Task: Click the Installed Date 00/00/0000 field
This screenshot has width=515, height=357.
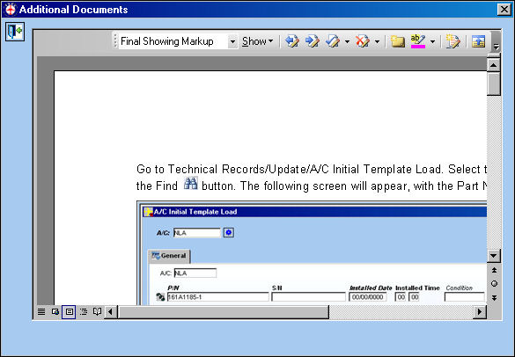Action: coord(367,297)
